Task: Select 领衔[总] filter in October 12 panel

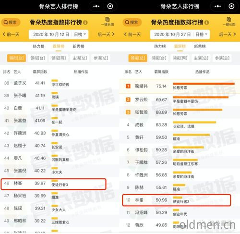Action: point(16,58)
